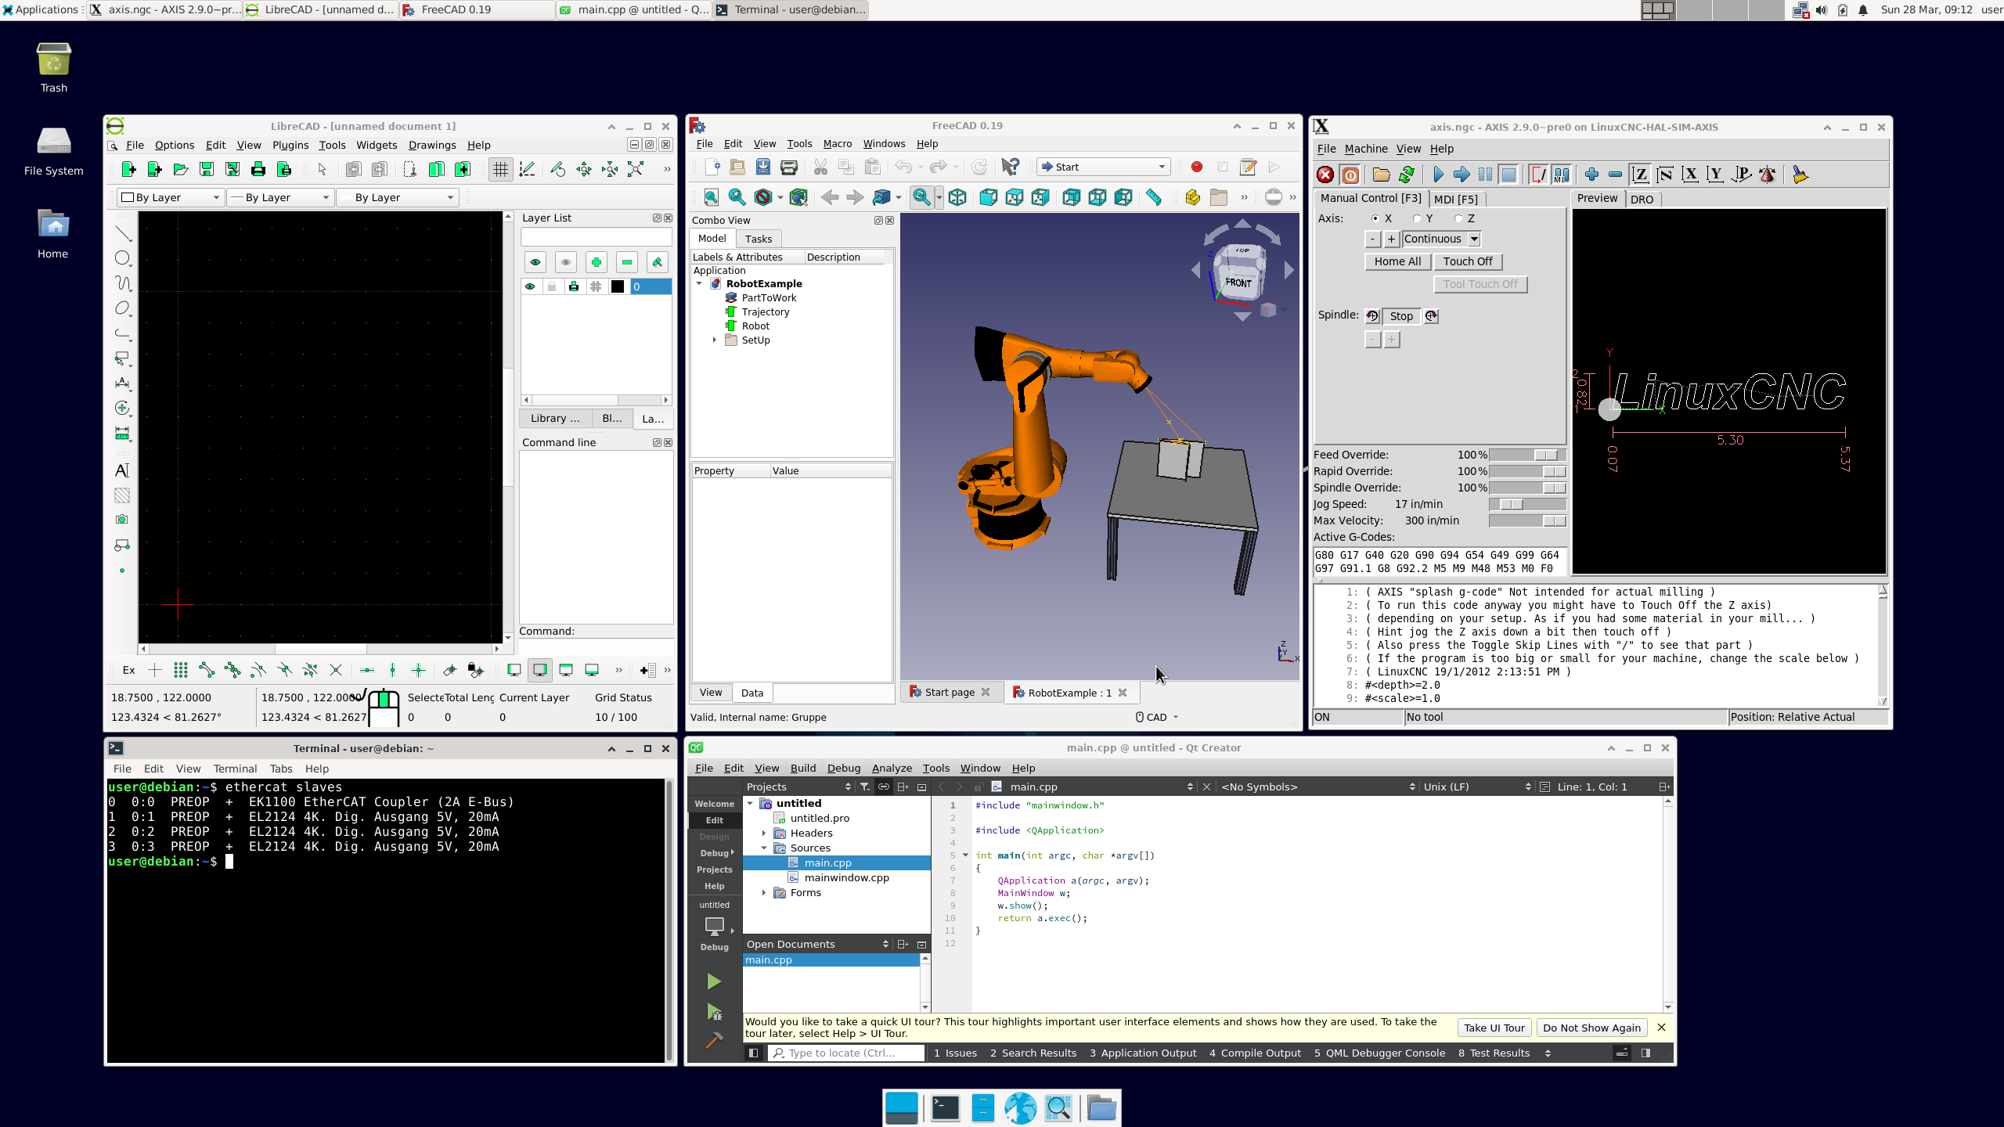Reload current file in AXIS

(1407, 175)
